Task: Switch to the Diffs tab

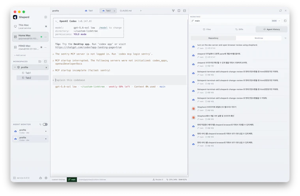Action: point(239,30)
